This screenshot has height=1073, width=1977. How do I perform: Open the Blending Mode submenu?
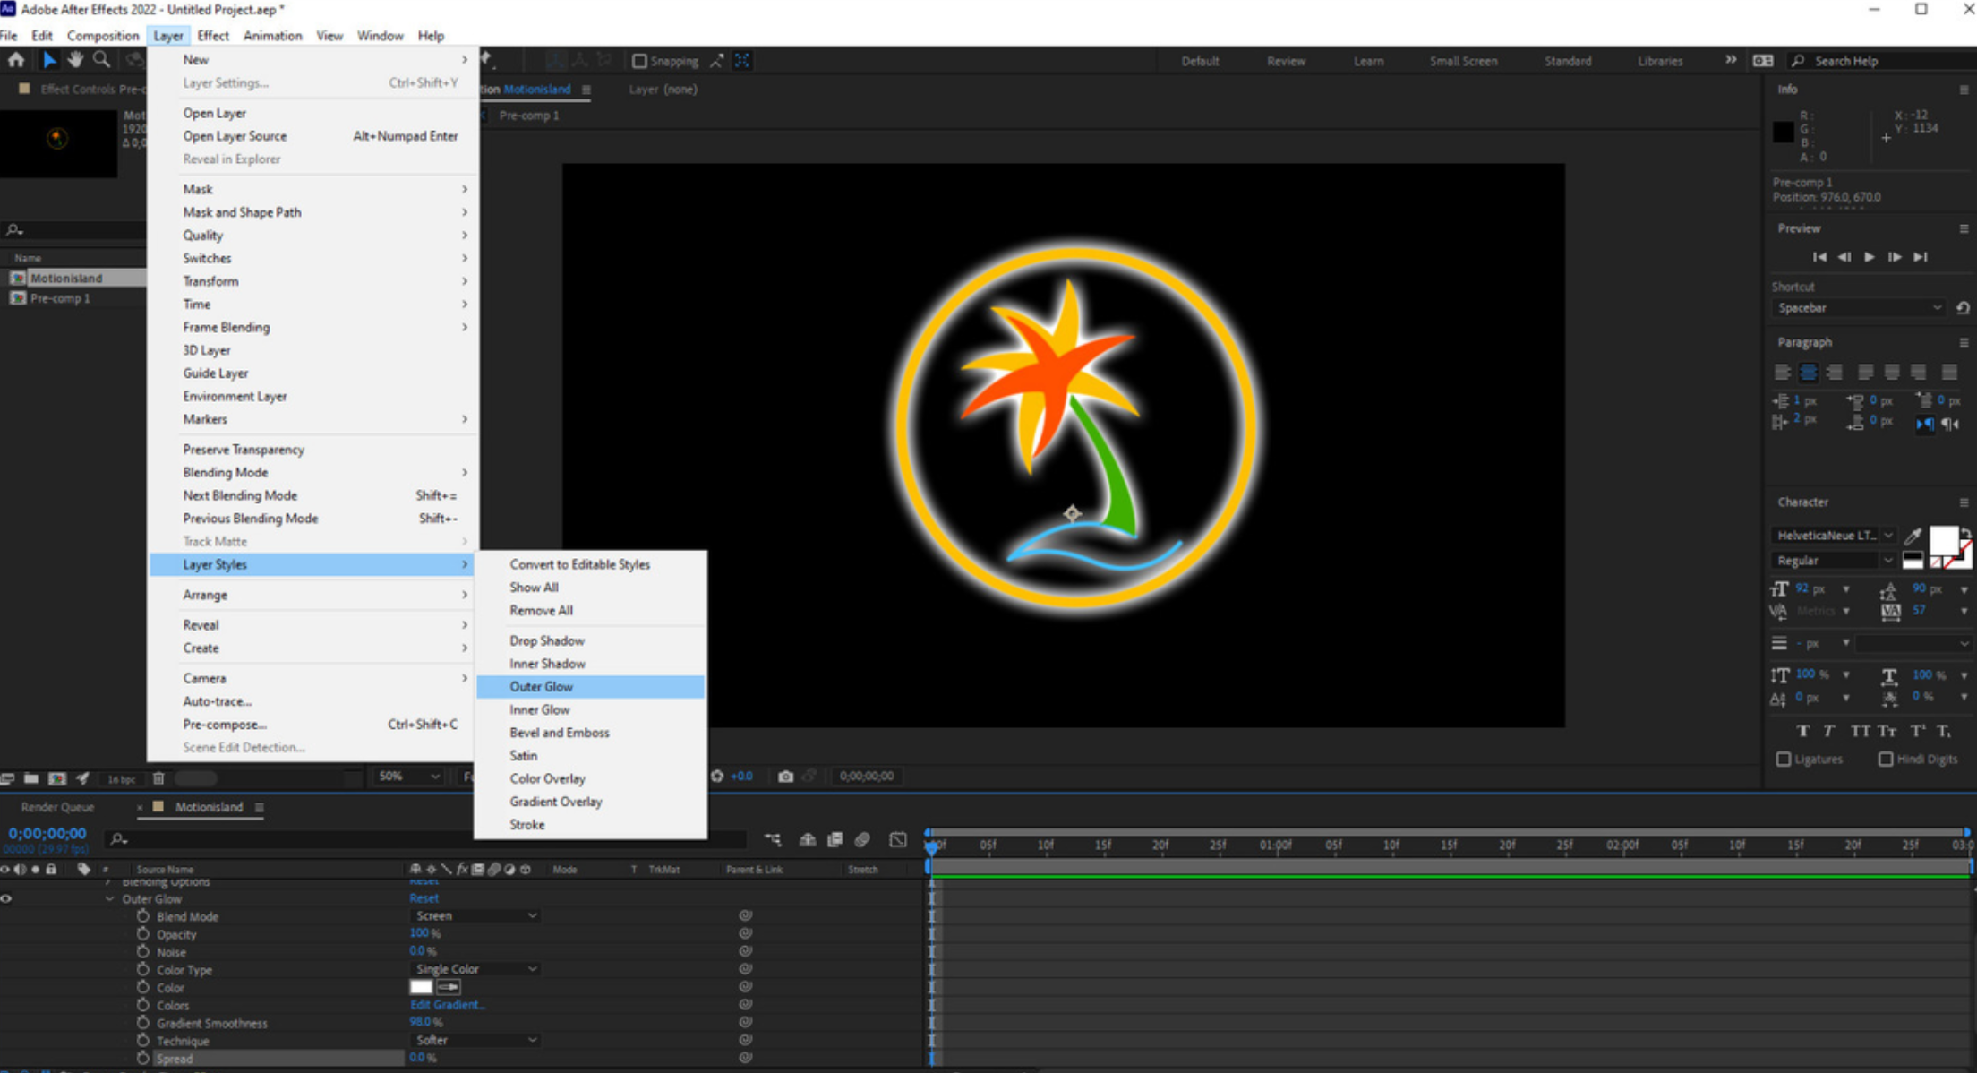coord(313,472)
